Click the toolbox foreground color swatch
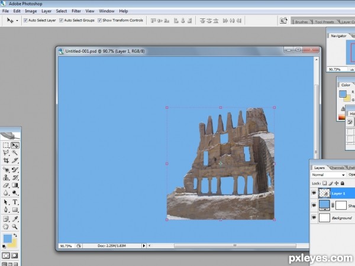This screenshot has width=355, height=266. click(x=7, y=238)
